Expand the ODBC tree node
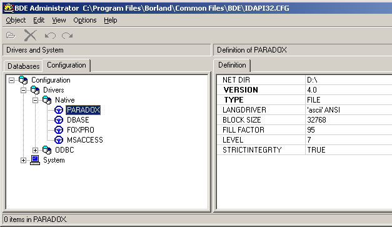The image size is (392, 227). 35,150
